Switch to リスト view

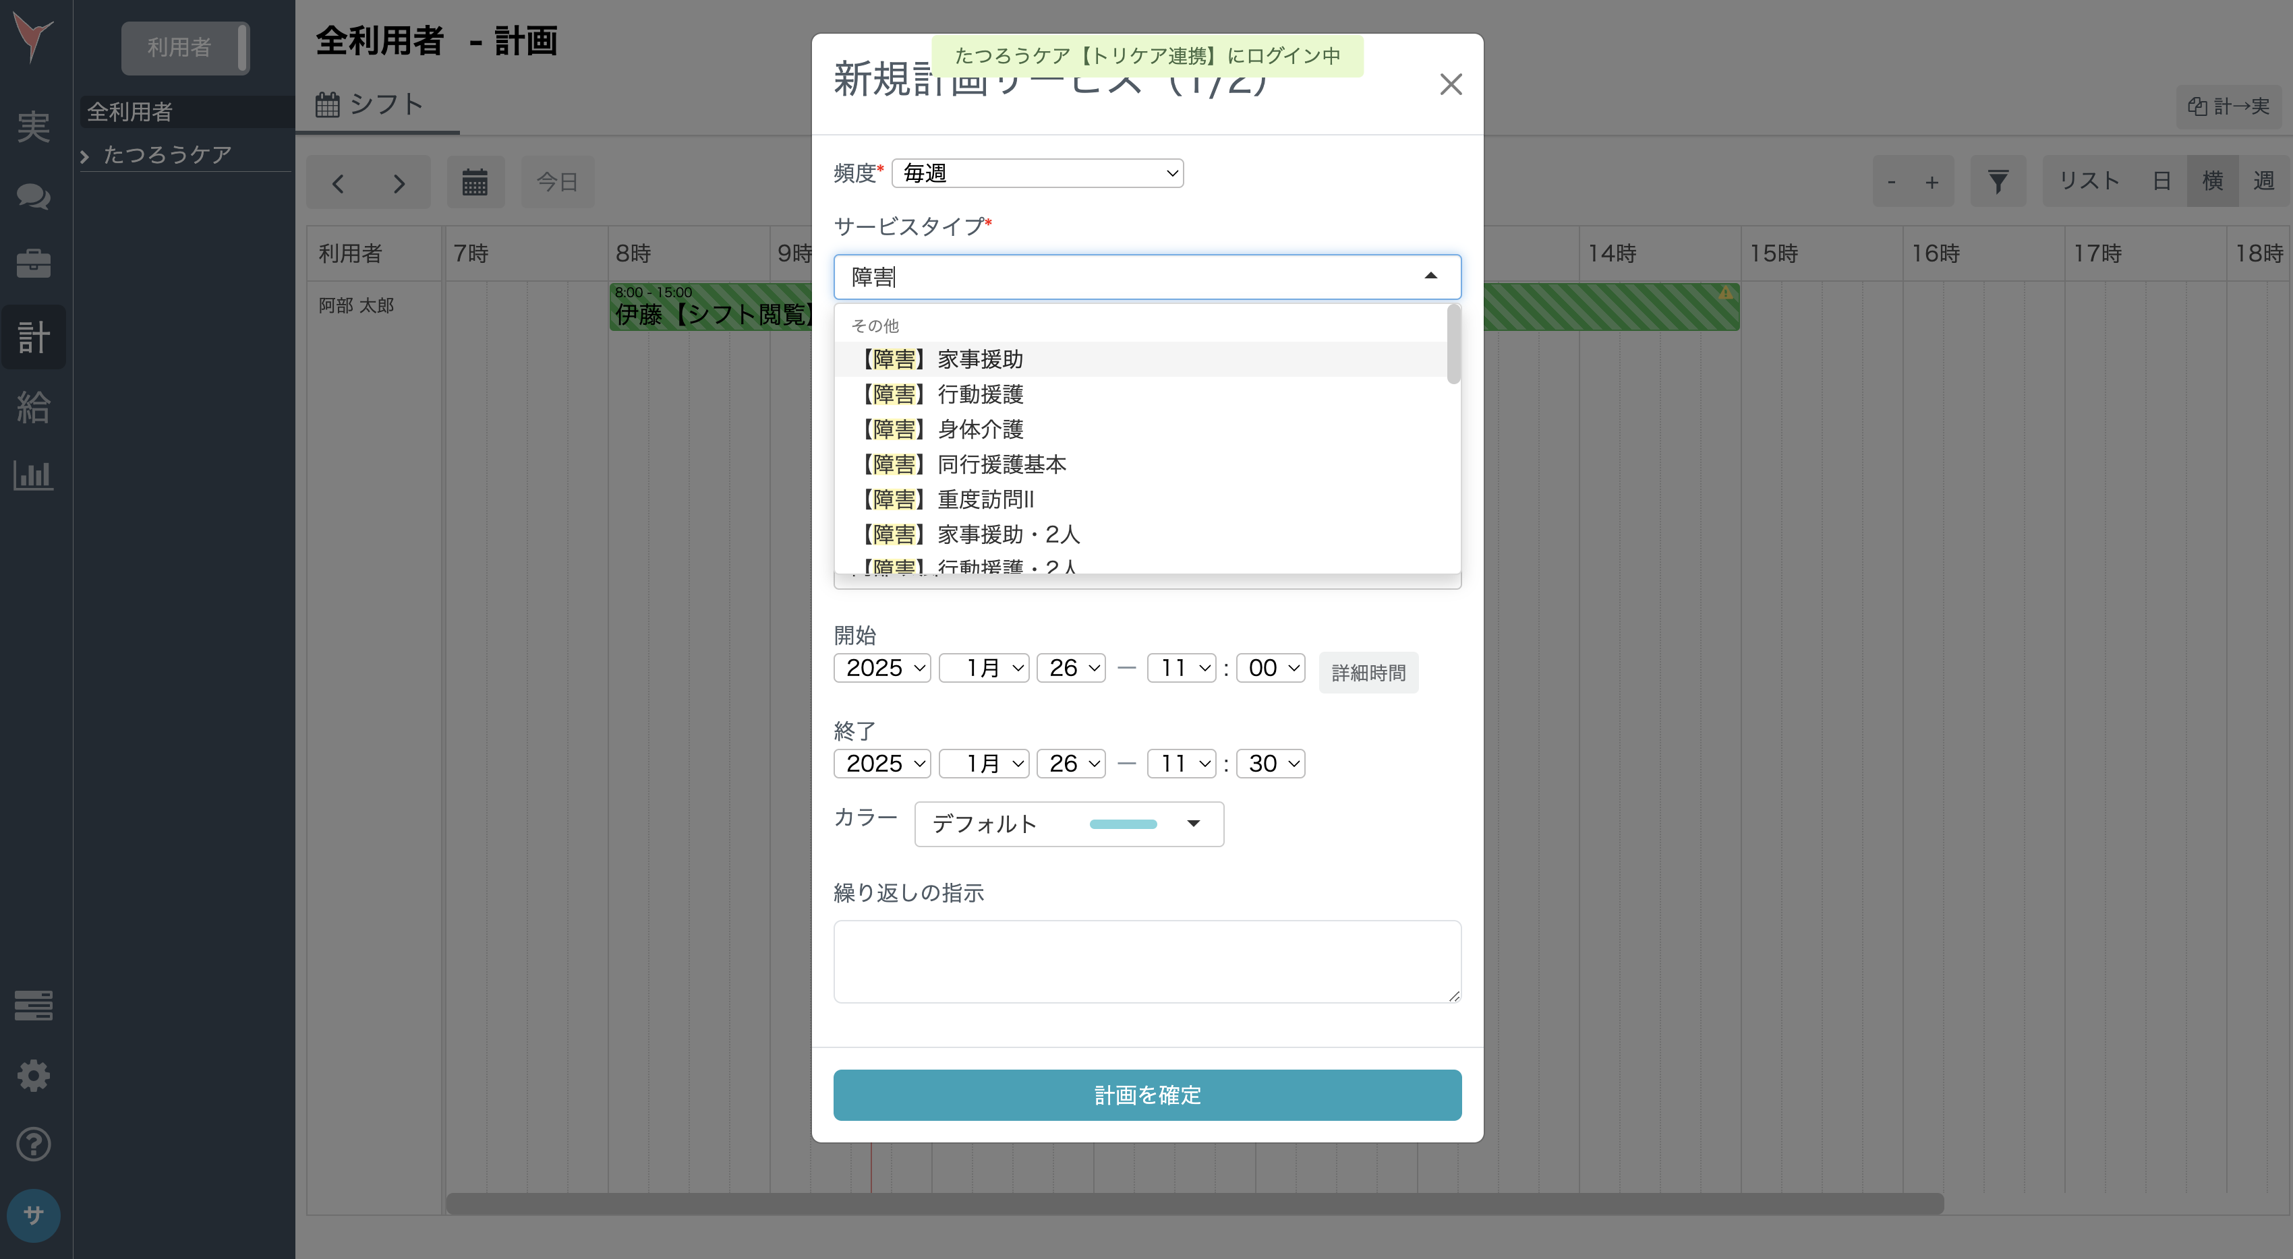coord(2090,180)
